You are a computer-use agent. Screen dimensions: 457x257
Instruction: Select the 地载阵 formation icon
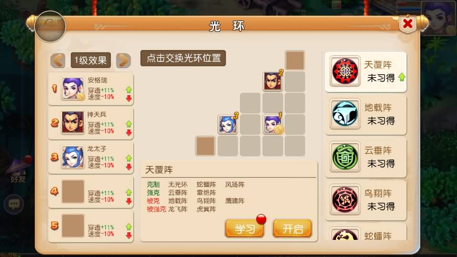click(345, 114)
